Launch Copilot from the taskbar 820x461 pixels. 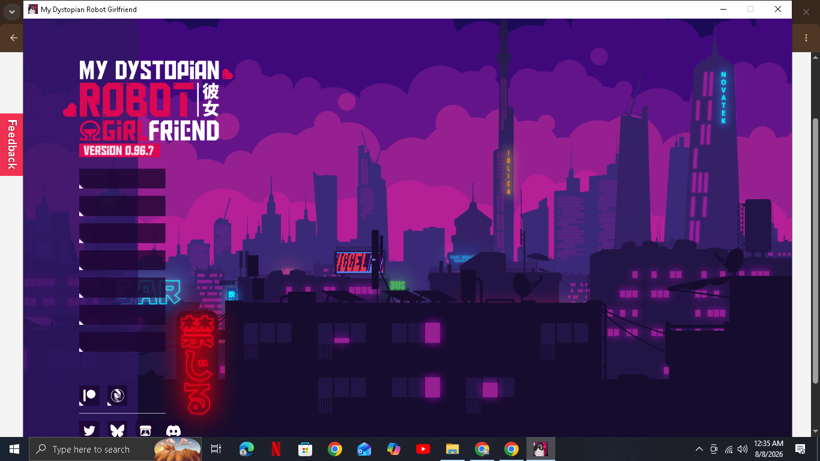tap(394, 449)
